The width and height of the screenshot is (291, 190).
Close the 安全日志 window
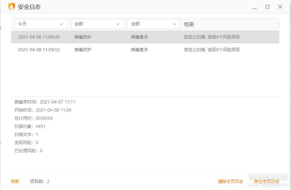click(280, 7)
